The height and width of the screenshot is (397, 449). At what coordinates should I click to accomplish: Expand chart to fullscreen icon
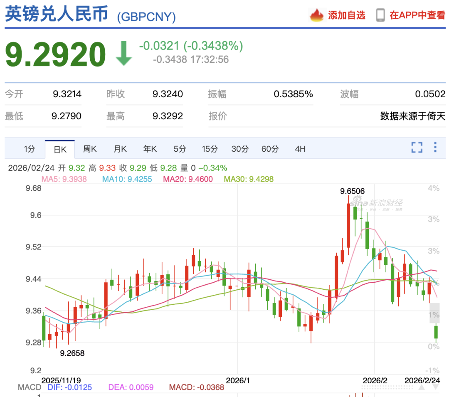click(417, 148)
